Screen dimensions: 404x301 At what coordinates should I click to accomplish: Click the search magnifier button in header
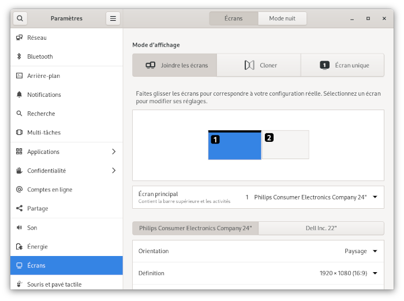(20, 18)
